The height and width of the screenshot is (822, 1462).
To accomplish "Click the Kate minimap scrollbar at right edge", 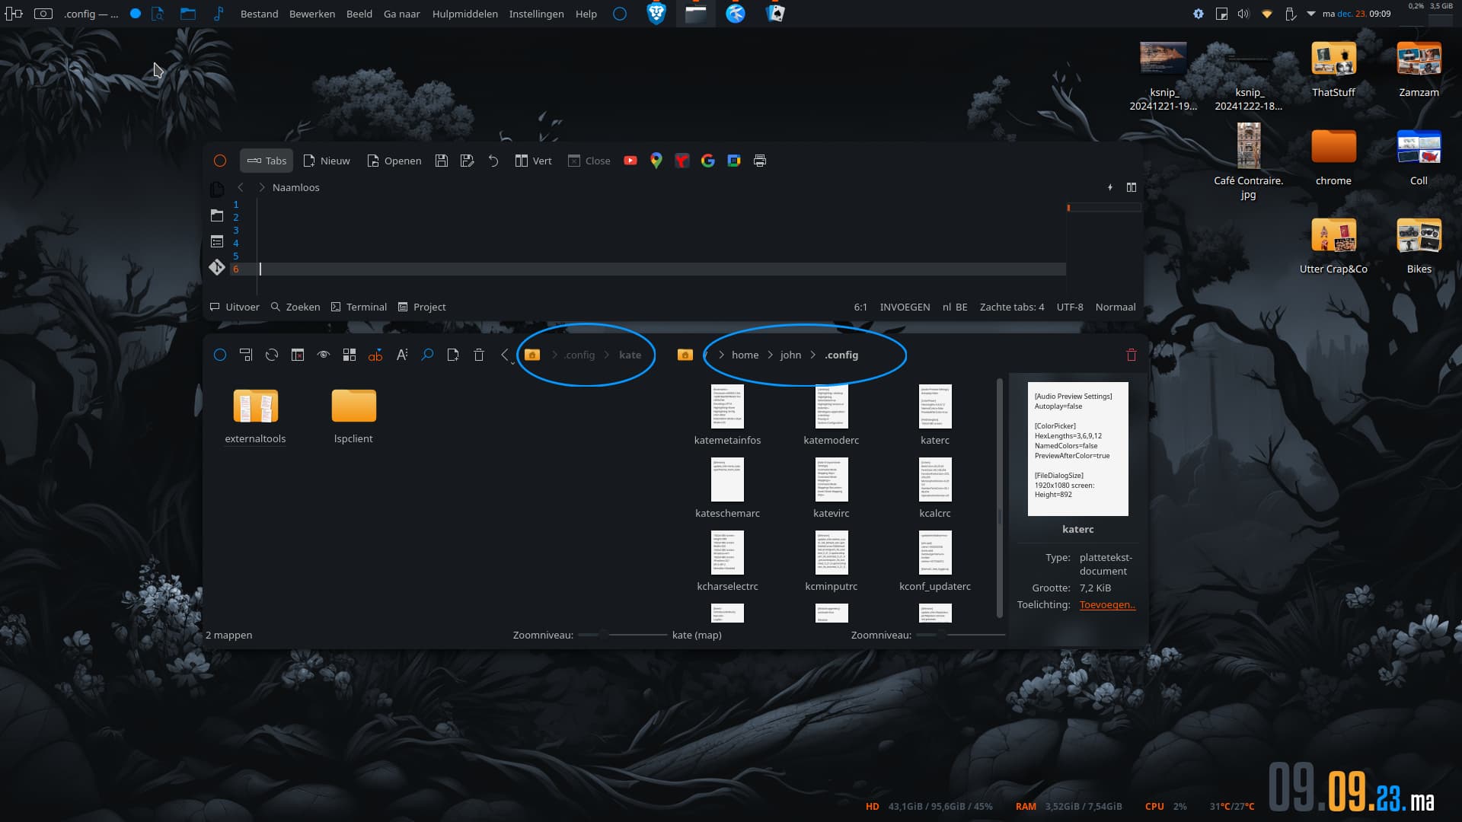I will point(1104,247).
